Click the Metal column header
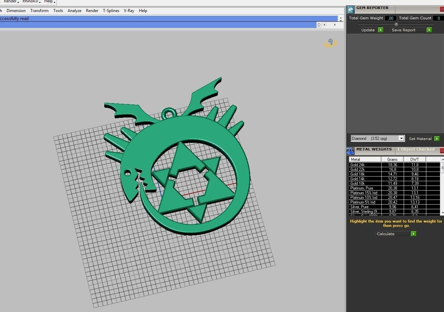This screenshot has height=312, width=444. pyautogui.click(x=365, y=160)
